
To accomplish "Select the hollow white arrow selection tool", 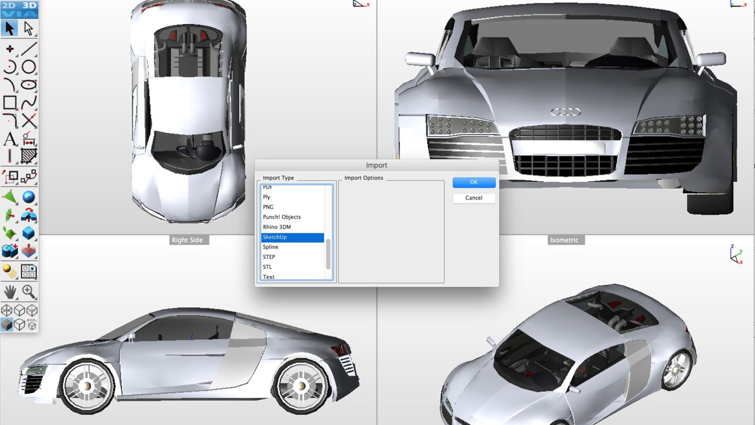I will click(29, 28).
